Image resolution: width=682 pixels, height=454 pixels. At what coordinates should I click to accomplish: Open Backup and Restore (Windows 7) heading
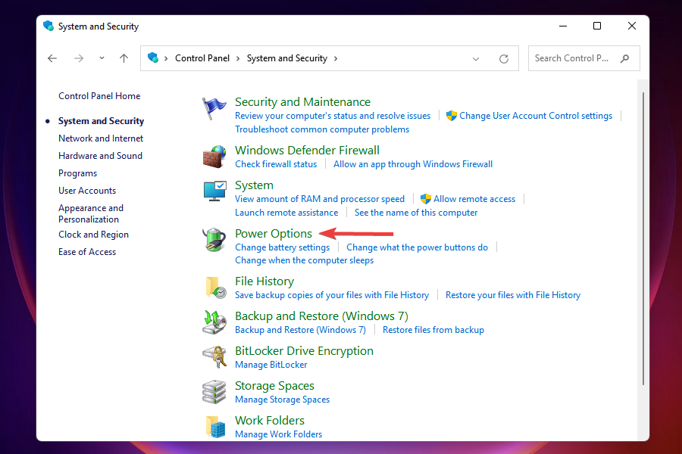tap(321, 316)
